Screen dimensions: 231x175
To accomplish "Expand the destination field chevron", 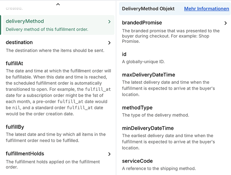I will pos(110,43).
